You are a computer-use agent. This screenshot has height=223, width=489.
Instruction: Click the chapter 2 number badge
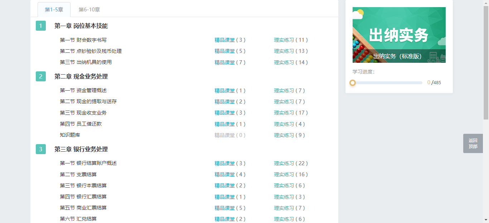(41, 76)
